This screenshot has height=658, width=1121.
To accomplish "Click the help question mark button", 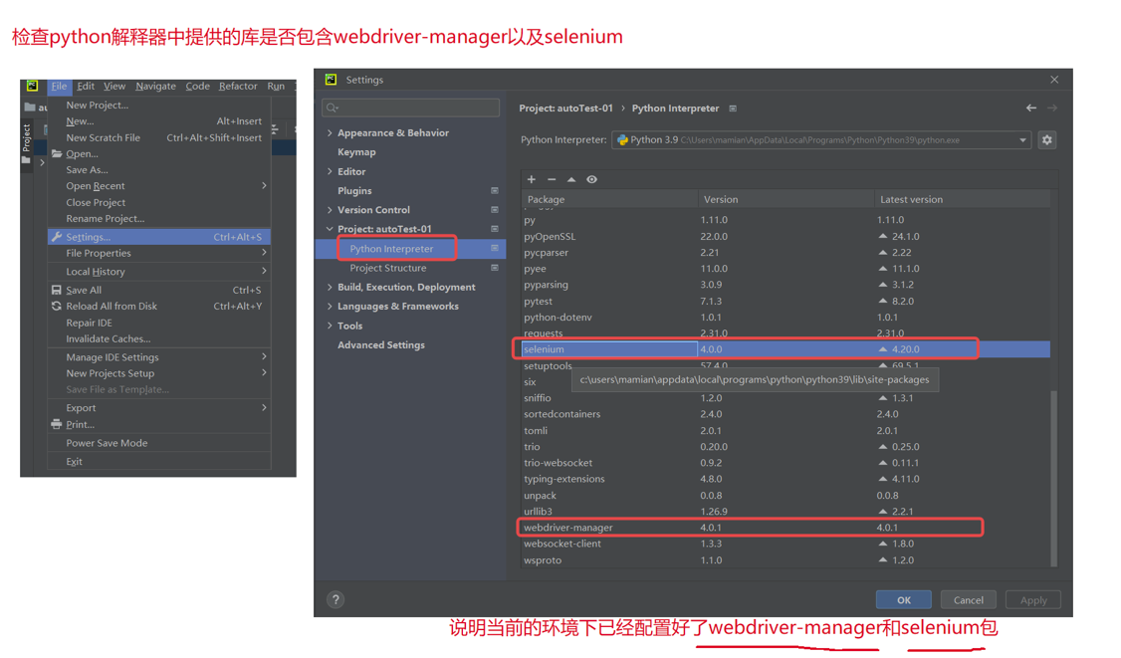I will tap(336, 600).
